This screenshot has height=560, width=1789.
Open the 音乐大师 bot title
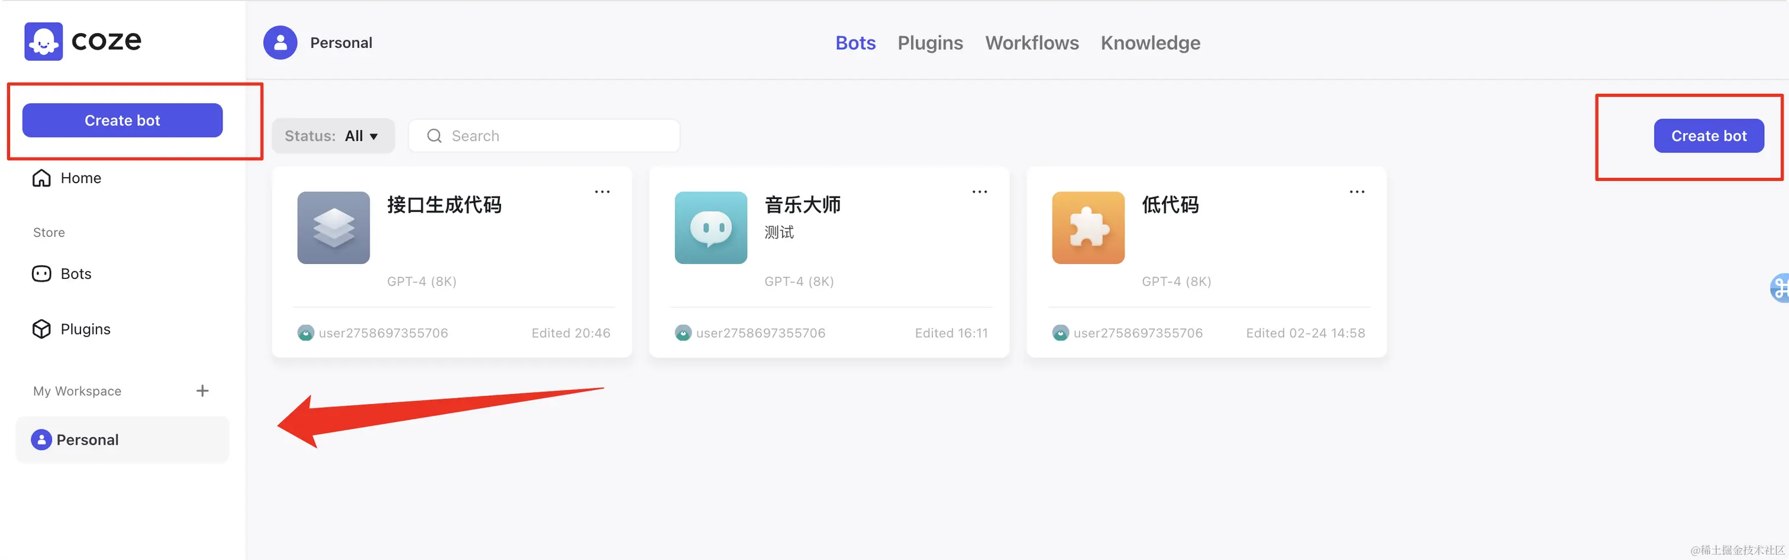coord(802,205)
